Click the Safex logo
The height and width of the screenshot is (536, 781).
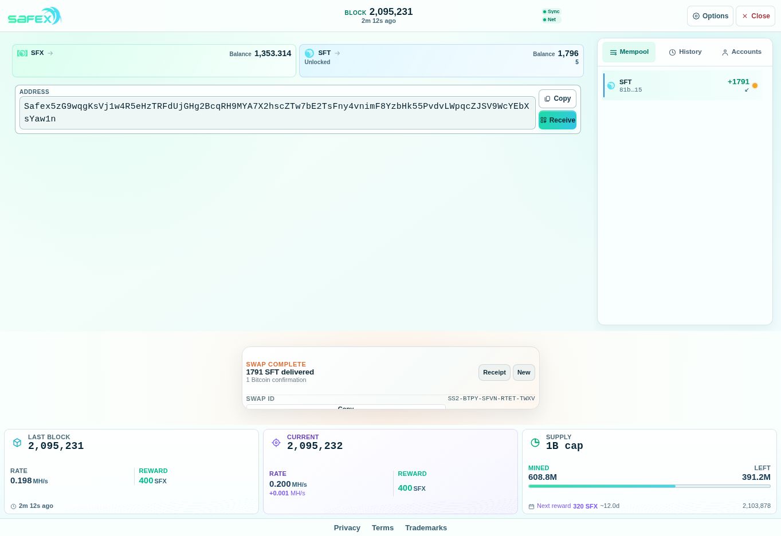click(34, 16)
